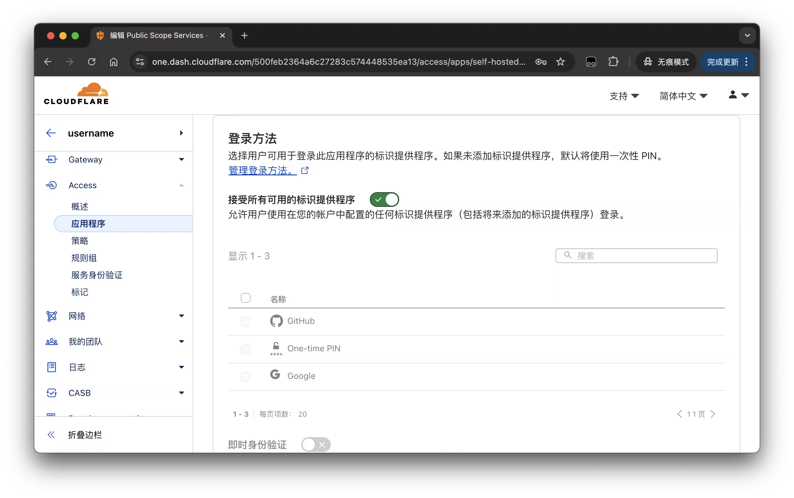794x498 pixels.
Task: Open 概述 in Access menu
Action: coord(79,207)
